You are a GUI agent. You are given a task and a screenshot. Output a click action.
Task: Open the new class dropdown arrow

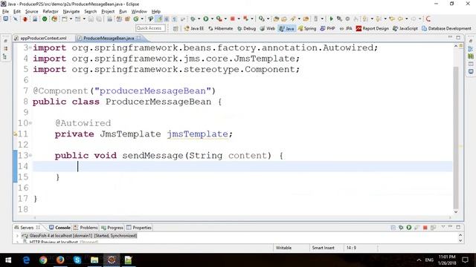point(142,19)
